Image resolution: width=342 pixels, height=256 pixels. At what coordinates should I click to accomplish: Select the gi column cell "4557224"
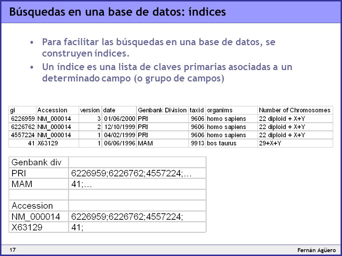coord(23,135)
